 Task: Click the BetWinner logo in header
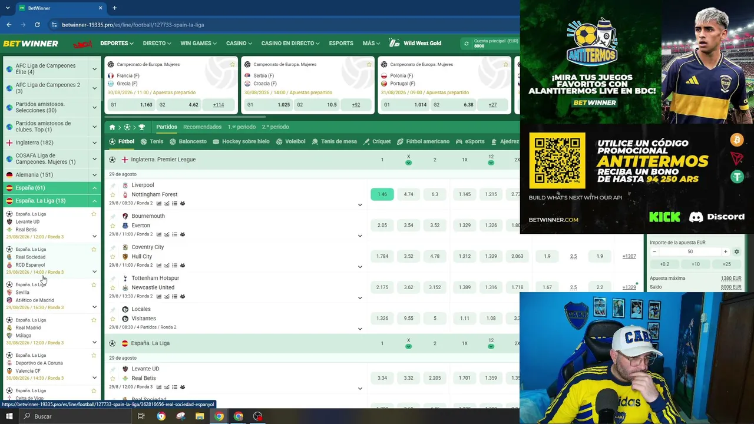(31, 44)
